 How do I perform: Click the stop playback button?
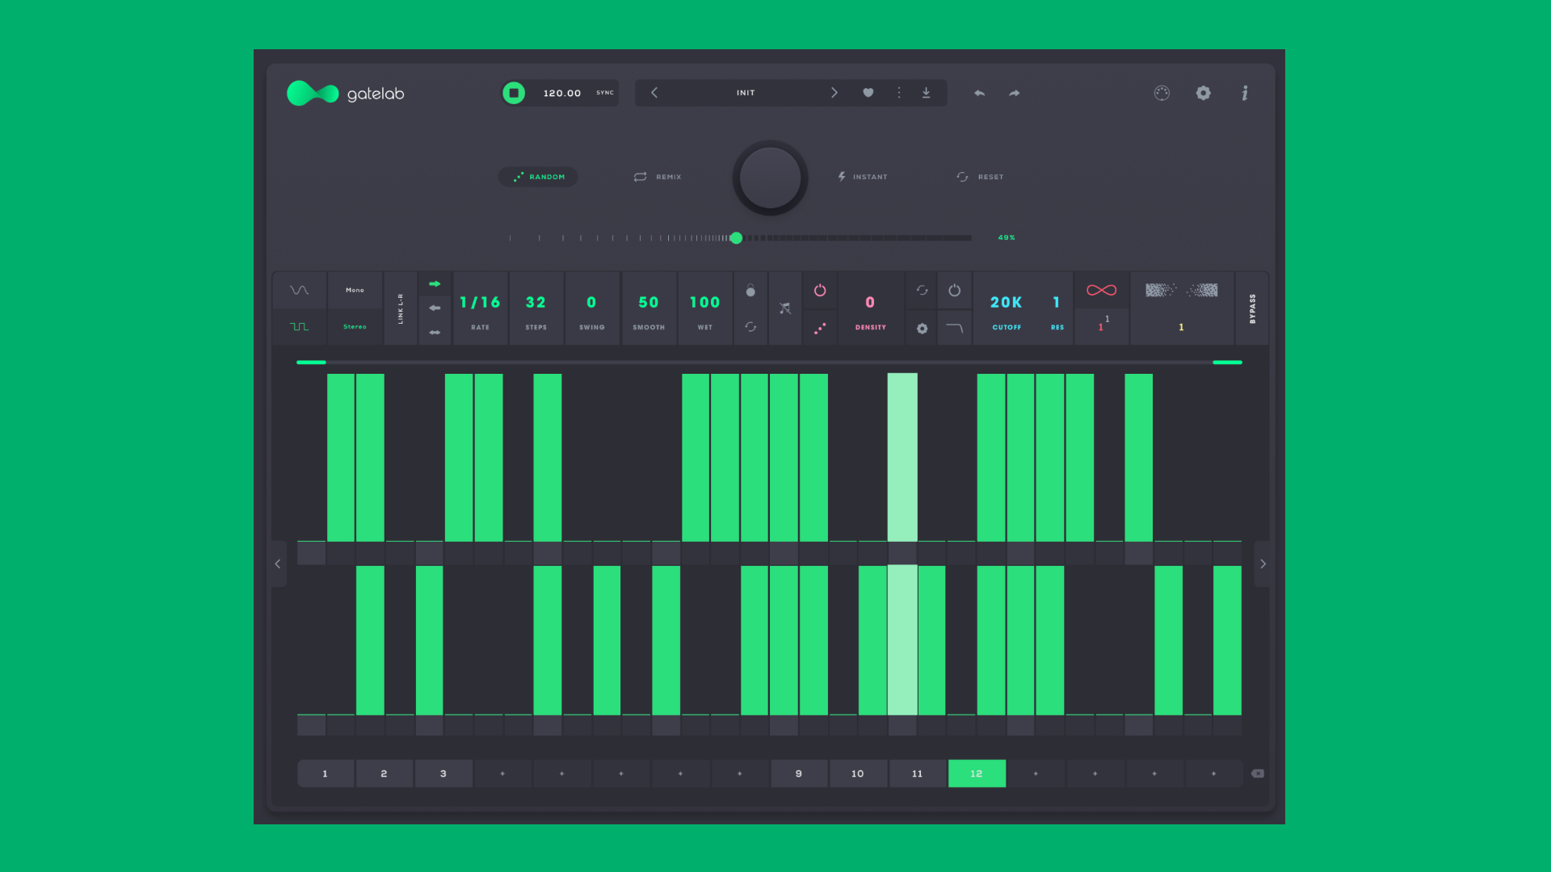(x=514, y=93)
